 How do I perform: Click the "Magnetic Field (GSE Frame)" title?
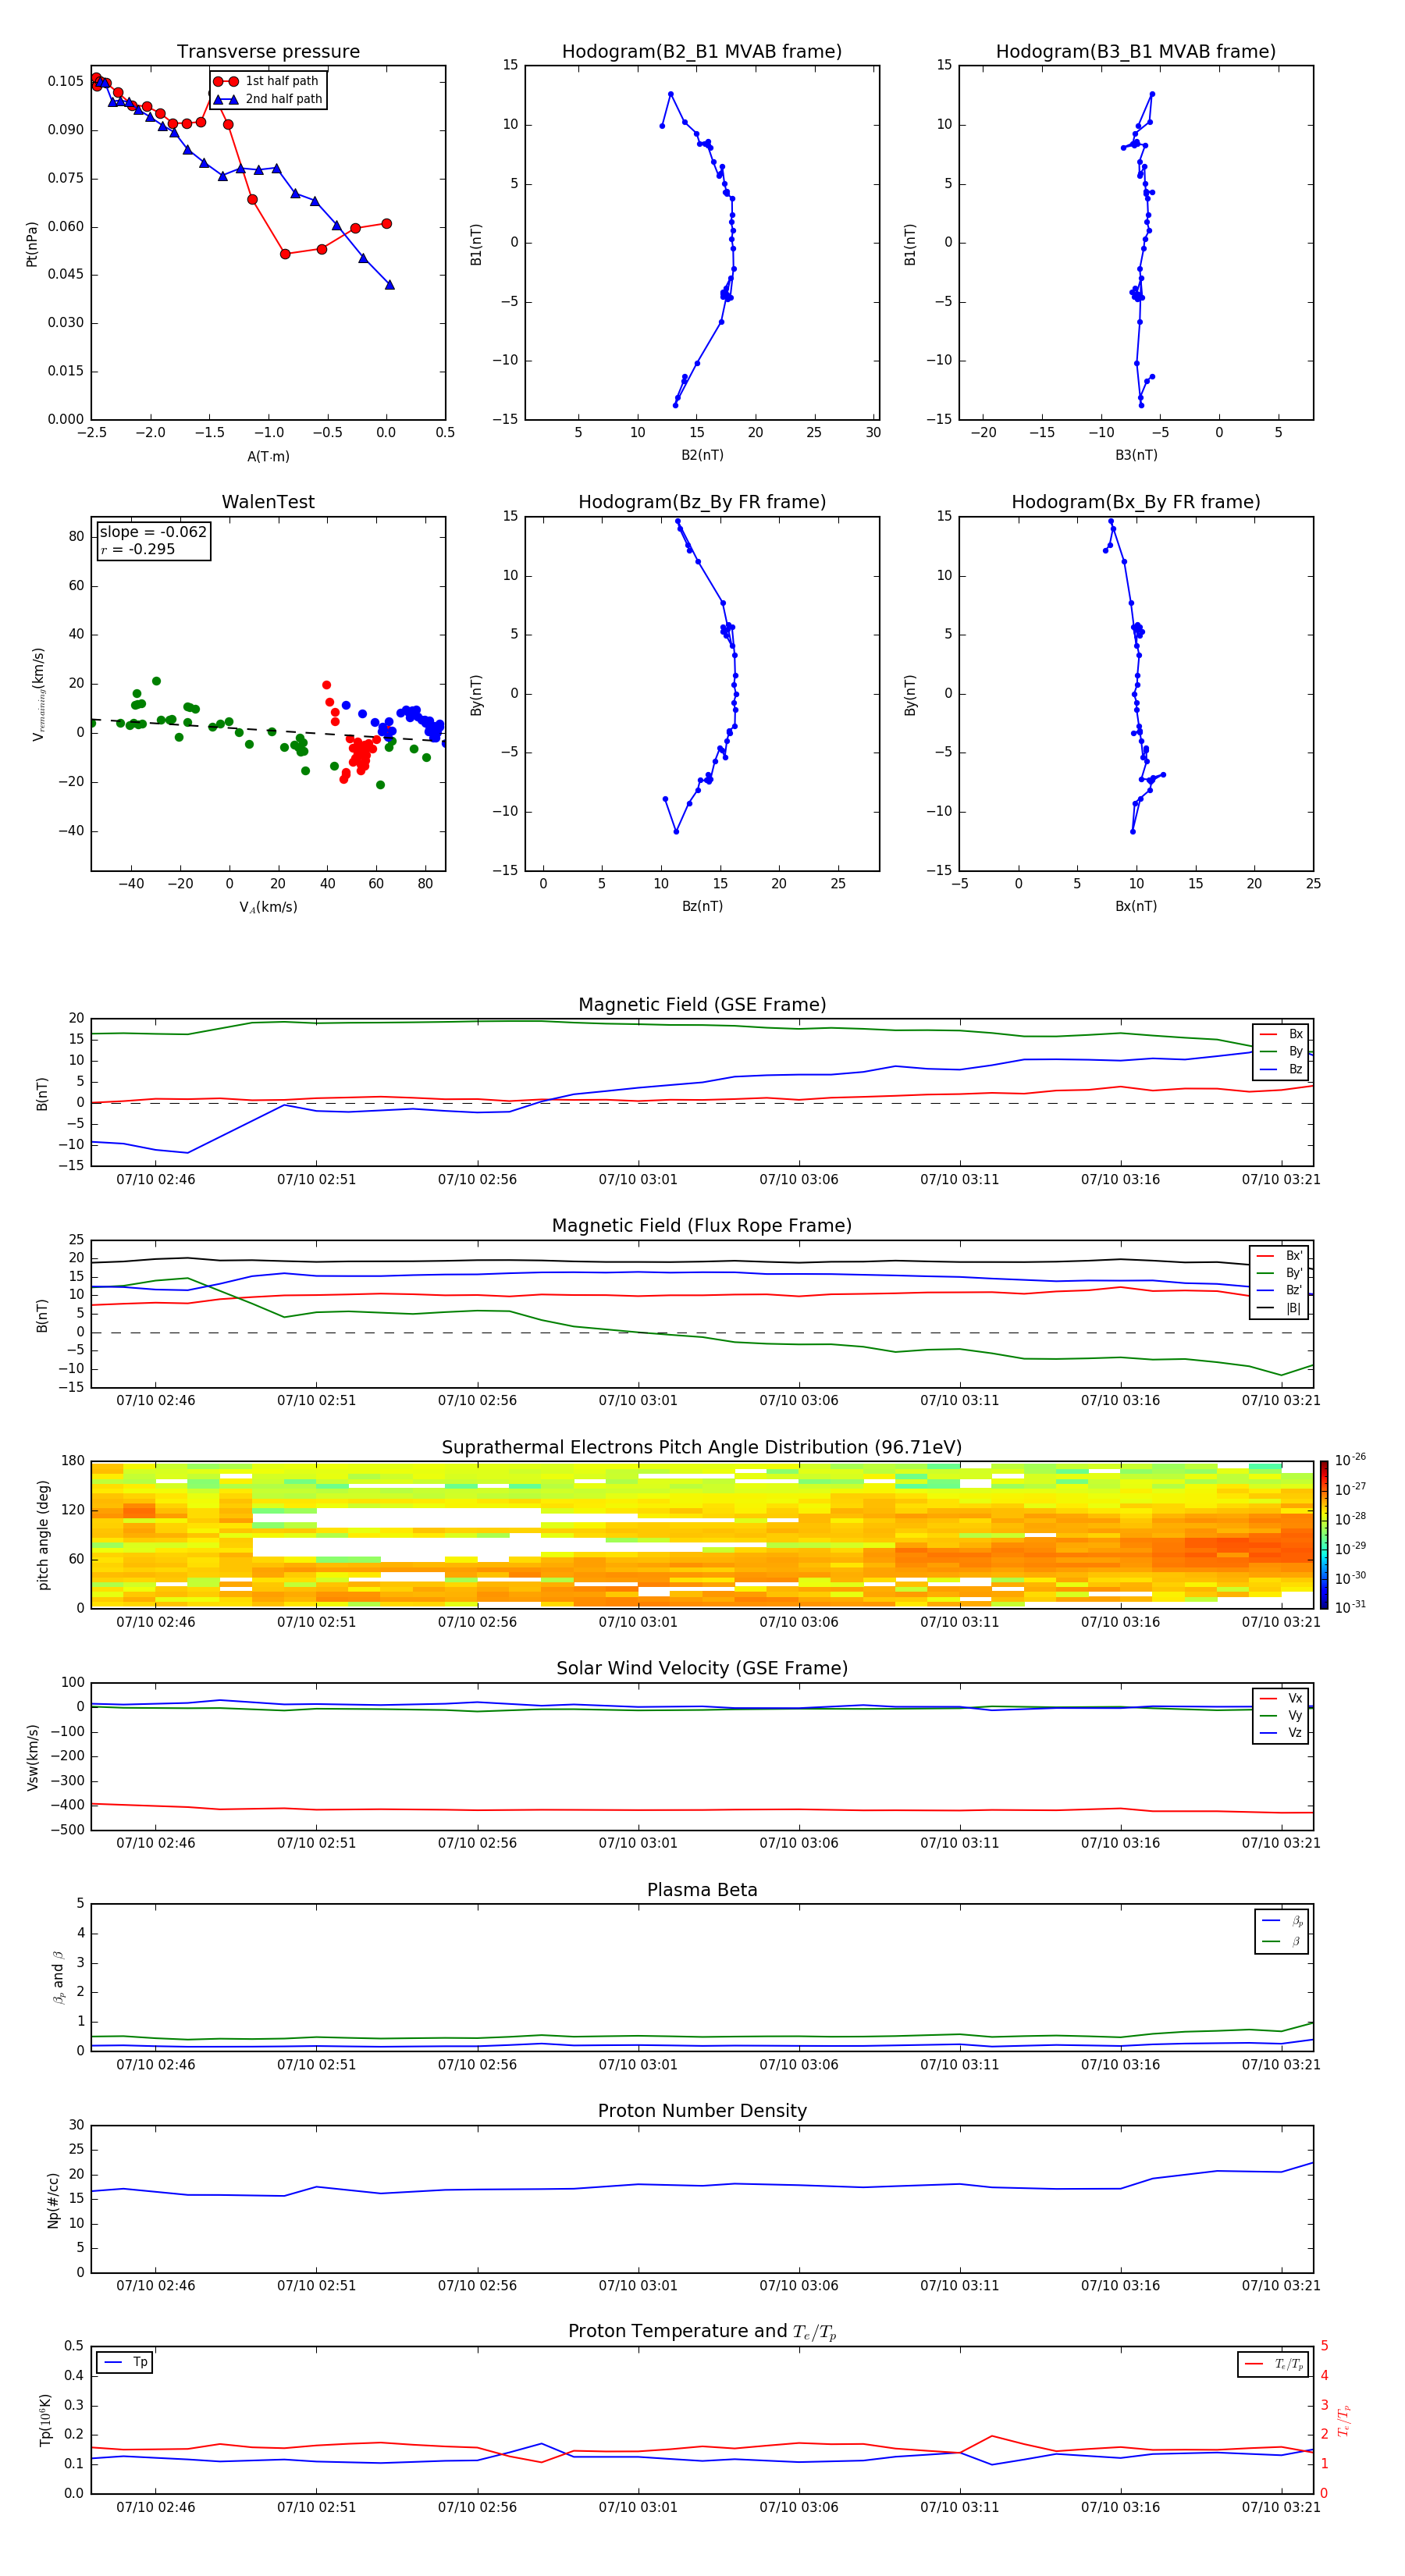[702, 1005]
